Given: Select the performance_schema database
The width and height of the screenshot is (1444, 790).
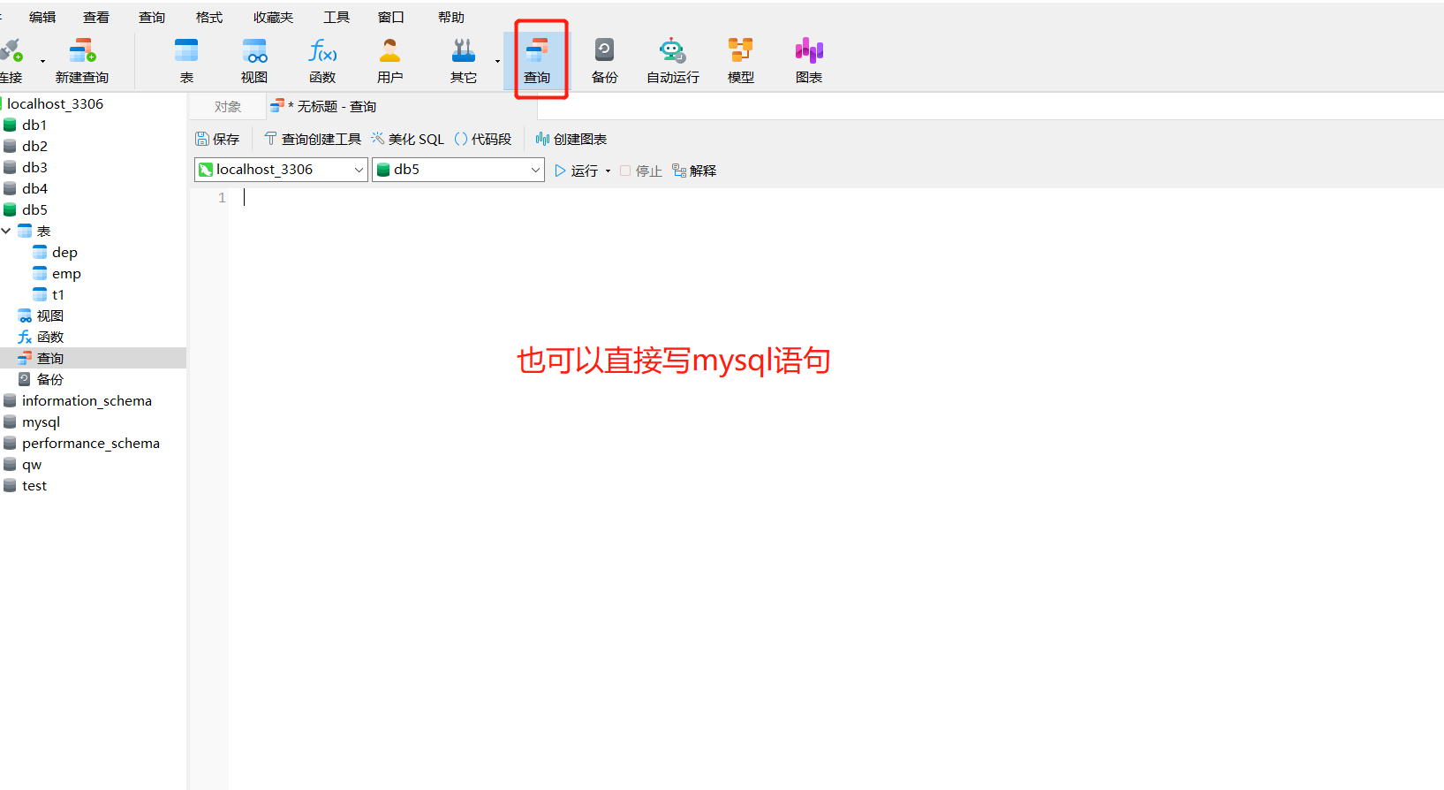Looking at the screenshot, I should click(93, 443).
